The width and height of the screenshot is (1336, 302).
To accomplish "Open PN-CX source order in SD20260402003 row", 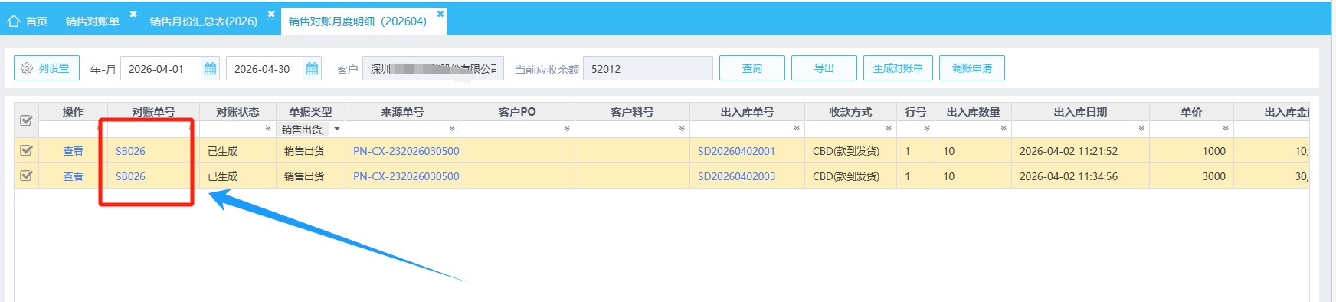I will [406, 176].
